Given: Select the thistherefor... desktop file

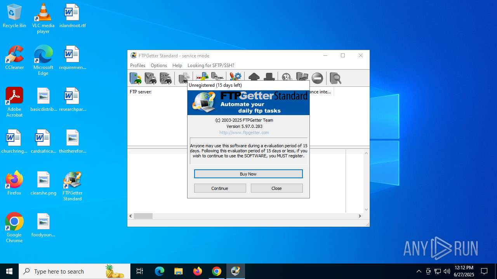Looking at the screenshot, I should click(x=73, y=142).
